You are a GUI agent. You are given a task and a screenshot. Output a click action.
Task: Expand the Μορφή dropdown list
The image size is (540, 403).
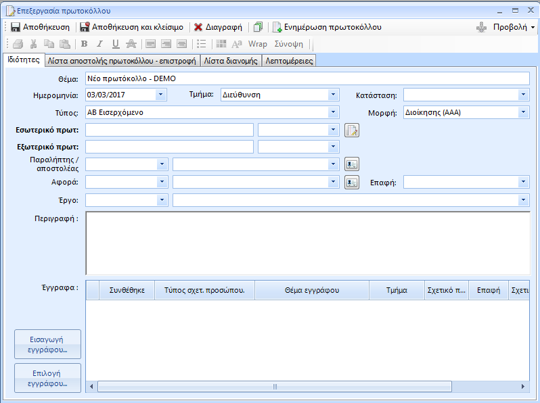(524, 112)
